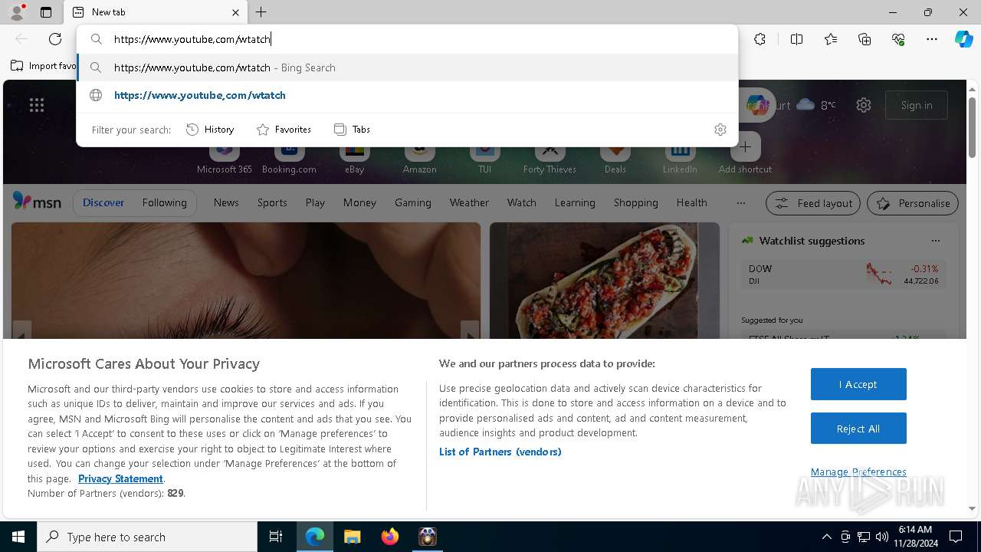Open Browser essentials heart icon
Image resolution: width=981 pixels, height=552 pixels.
(x=898, y=39)
